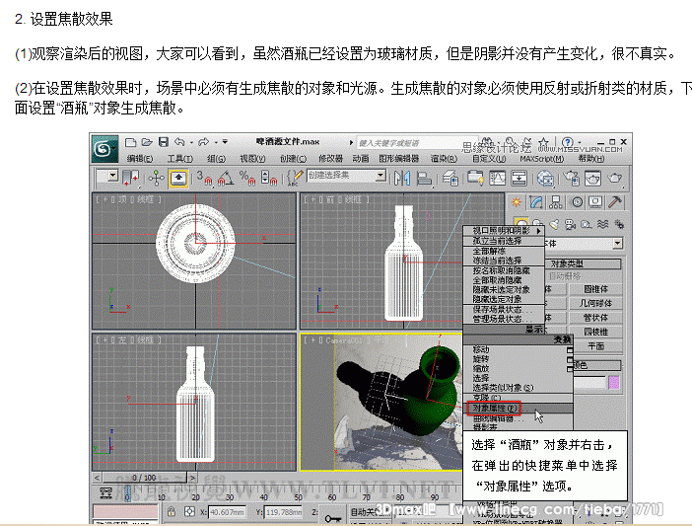Open the Render Setup teapot icon
This screenshot has width=692, height=526.
point(572,179)
